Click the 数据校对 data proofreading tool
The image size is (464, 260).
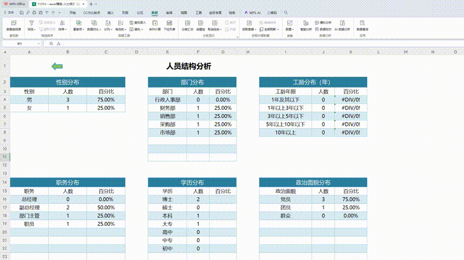(x=323, y=29)
